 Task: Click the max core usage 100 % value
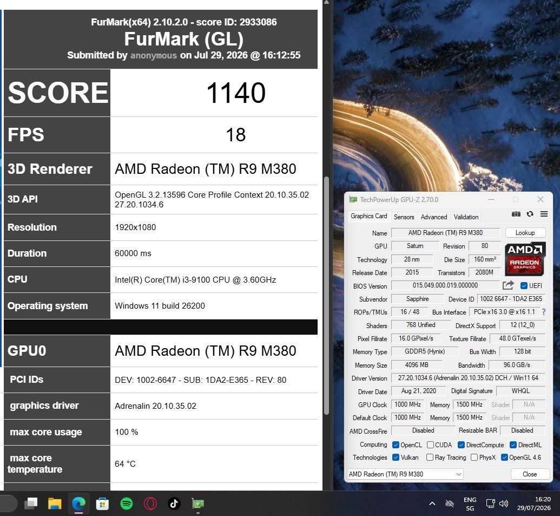tap(127, 432)
